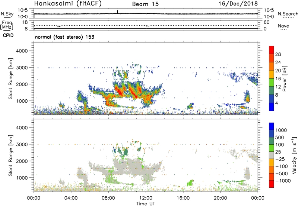The height and width of the screenshot is (206, 298).
Task: Click the 20:00 time tick label
Action: (221, 198)
